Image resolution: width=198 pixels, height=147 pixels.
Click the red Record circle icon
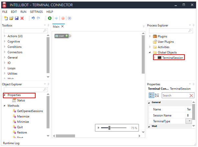pyautogui.click(x=63, y=18)
